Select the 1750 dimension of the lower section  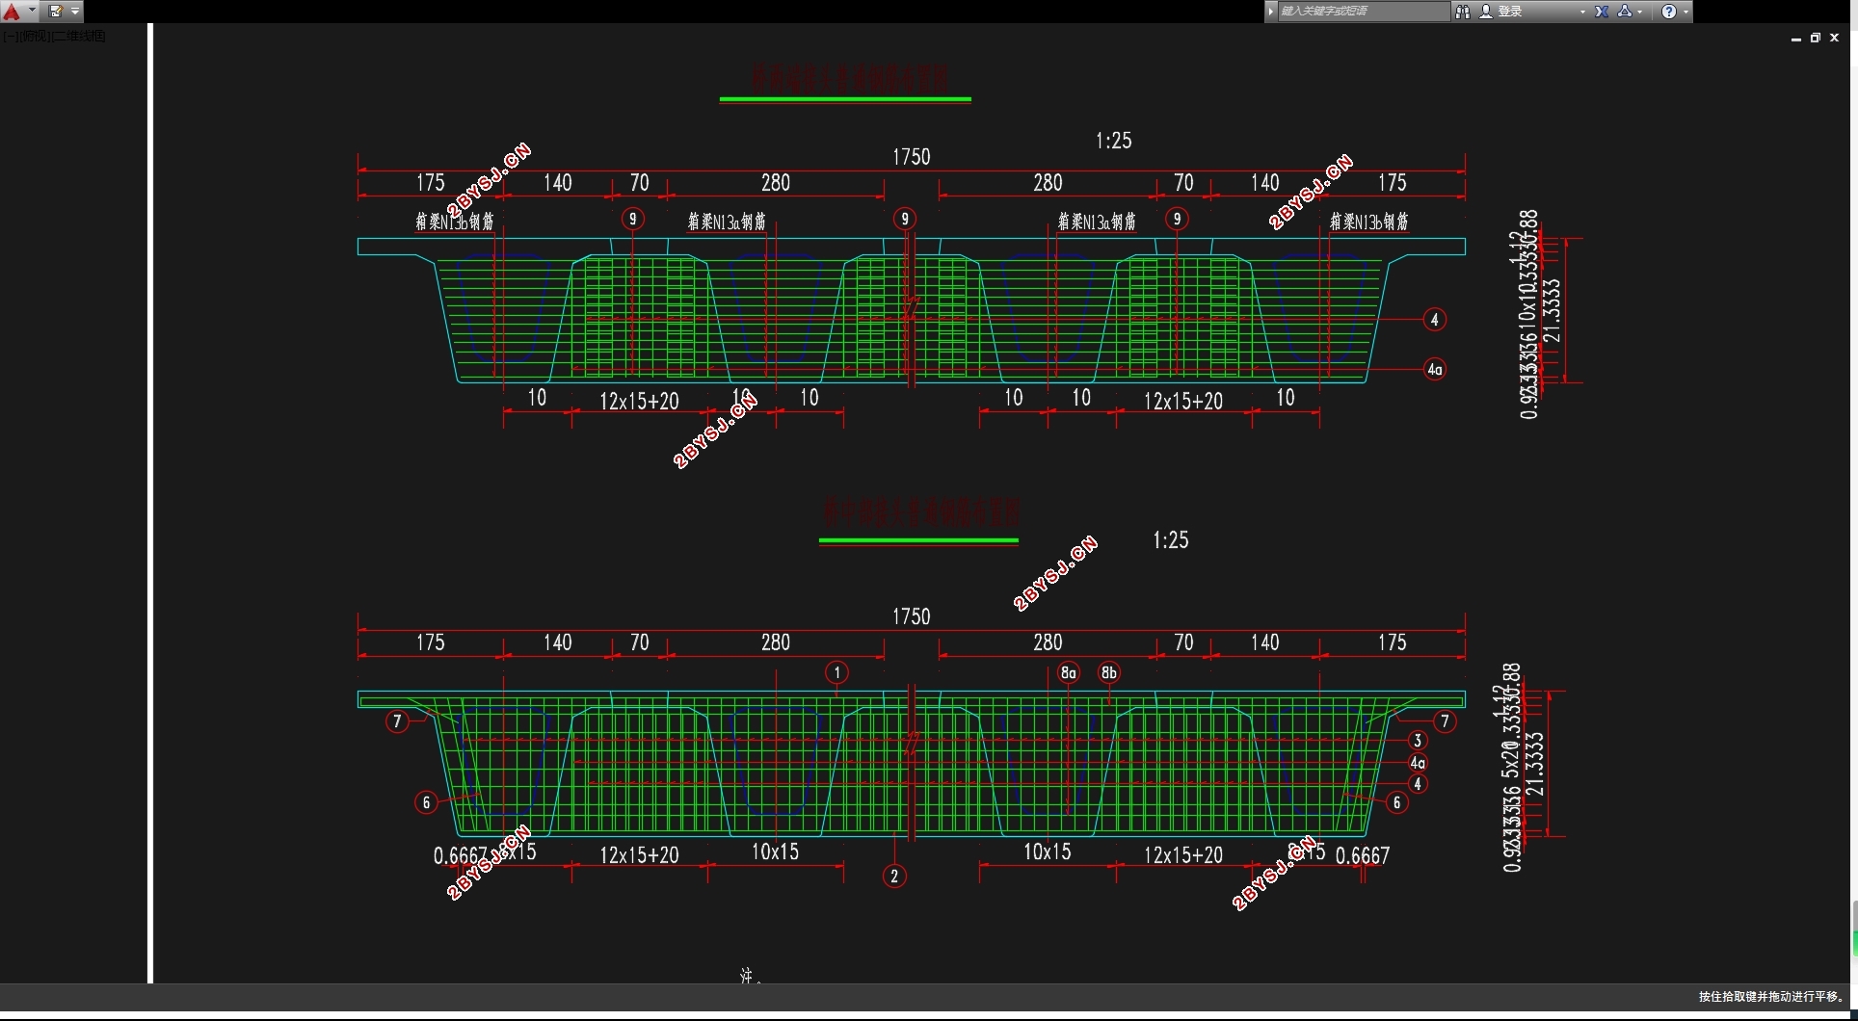[x=912, y=616]
